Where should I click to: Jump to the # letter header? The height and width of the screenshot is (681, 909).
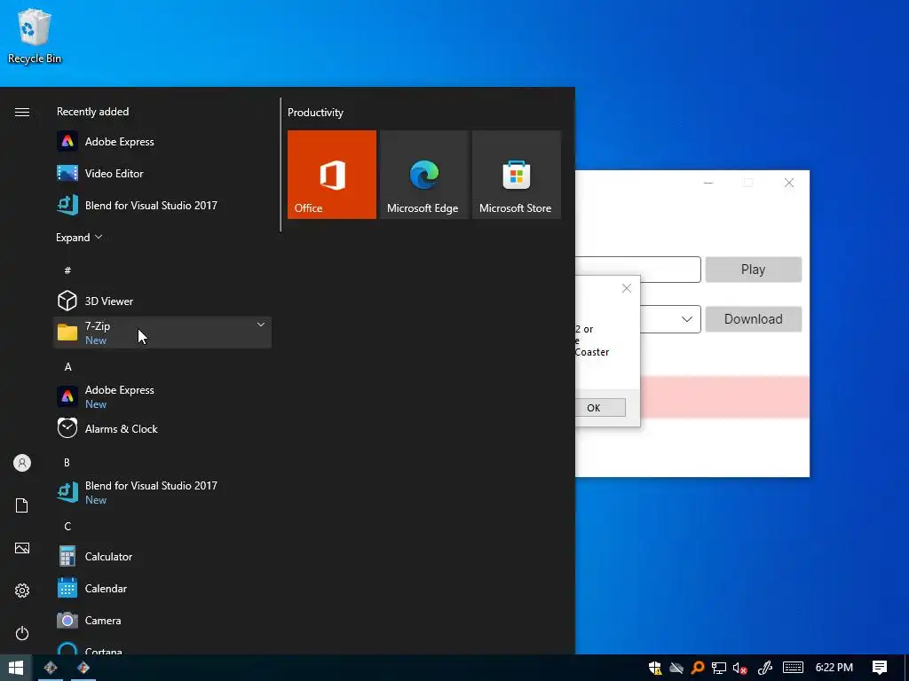[67, 270]
